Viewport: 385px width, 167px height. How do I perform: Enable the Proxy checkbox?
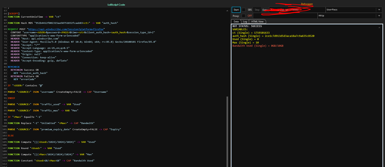tap(244, 16)
